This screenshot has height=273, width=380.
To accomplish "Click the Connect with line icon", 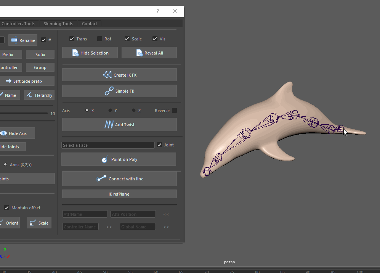I will [x=101, y=179].
